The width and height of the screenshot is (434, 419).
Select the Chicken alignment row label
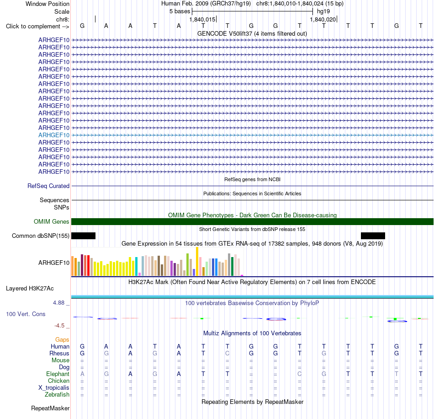[58, 381]
